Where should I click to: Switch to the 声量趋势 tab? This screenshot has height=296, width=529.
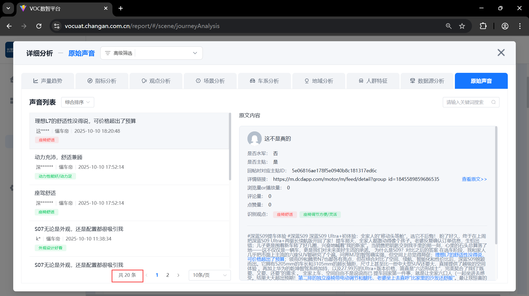point(48,81)
